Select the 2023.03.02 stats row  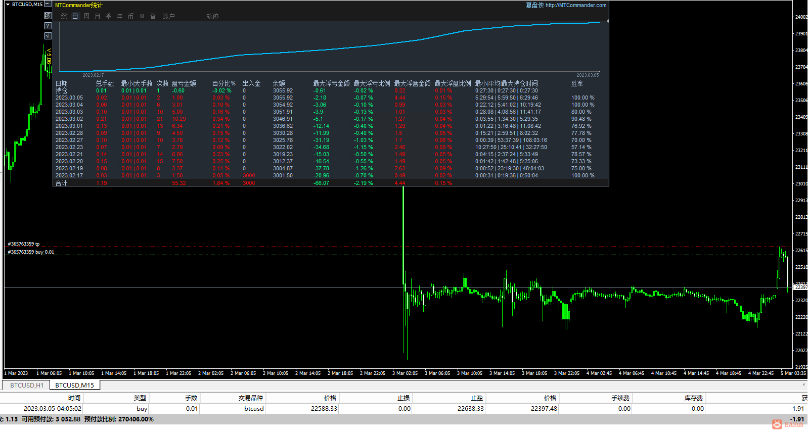tap(331, 119)
